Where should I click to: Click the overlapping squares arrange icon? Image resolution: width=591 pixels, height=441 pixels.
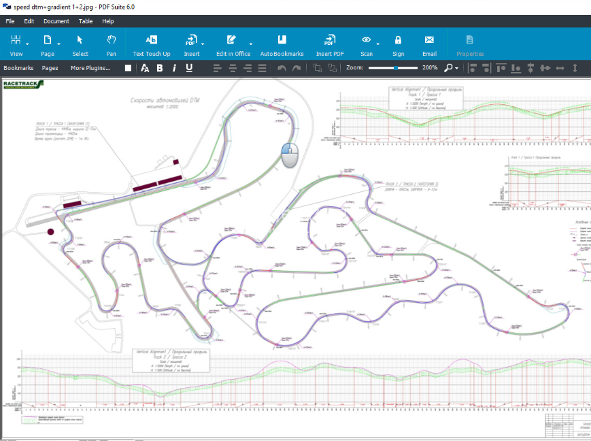(x=318, y=68)
